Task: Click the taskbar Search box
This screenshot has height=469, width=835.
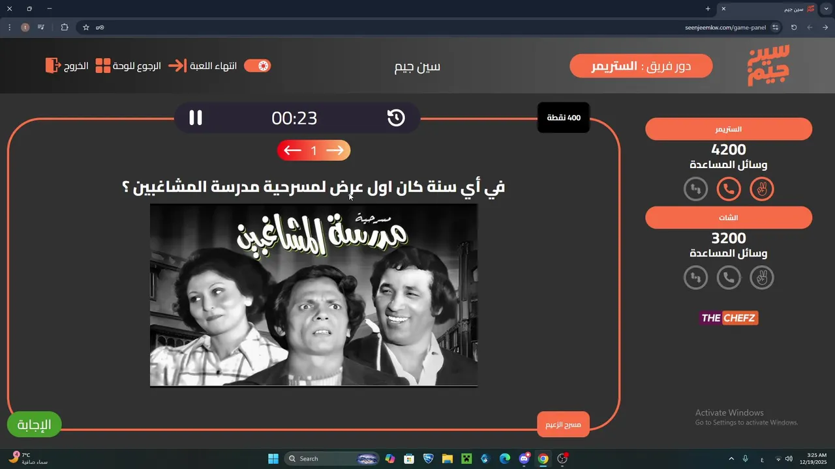Action: (333, 459)
